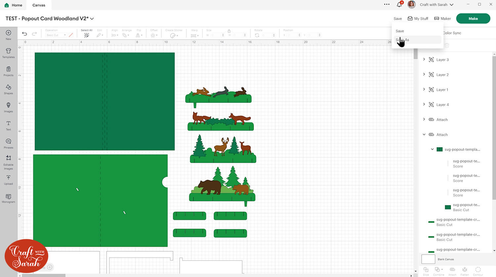
Task: Click the Blank Canvas color swatch
Action: [x=428, y=259]
